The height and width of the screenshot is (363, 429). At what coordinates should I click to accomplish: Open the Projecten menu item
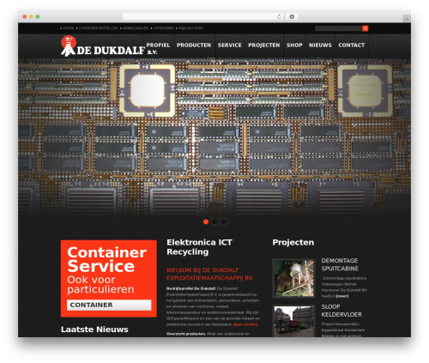coord(264,45)
